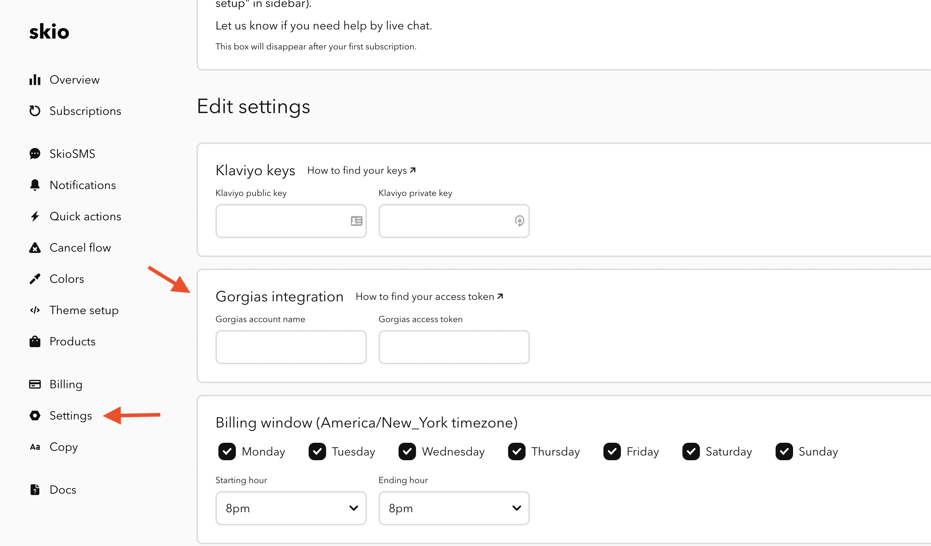This screenshot has height=546, width=931.
Task: Click the Colors eyedropper icon
Action: point(35,279)
